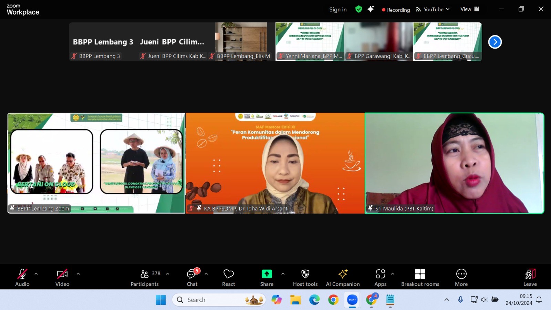This screenshot has width=551, height=310.
Task: Expand share options arrow beside Share
Action: point(283,274)
